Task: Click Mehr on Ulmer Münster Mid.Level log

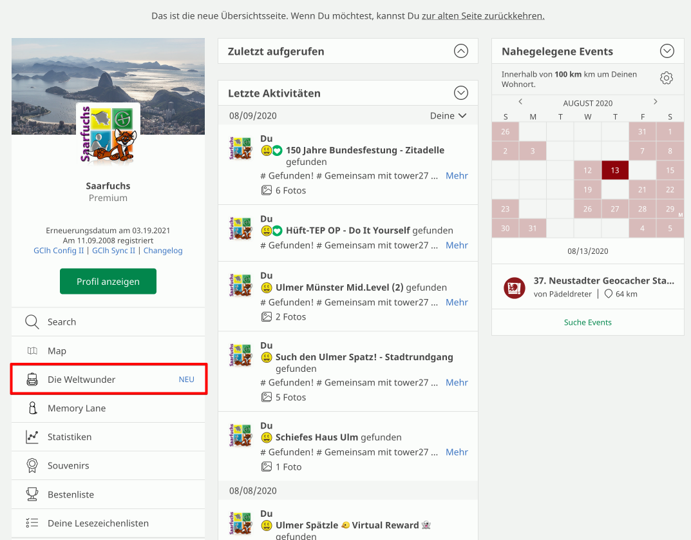Action: coord(457,302)
